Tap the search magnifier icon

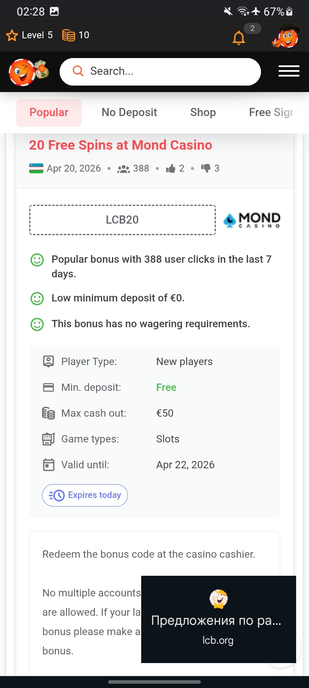pyautogui.click(x=78, y=71)
